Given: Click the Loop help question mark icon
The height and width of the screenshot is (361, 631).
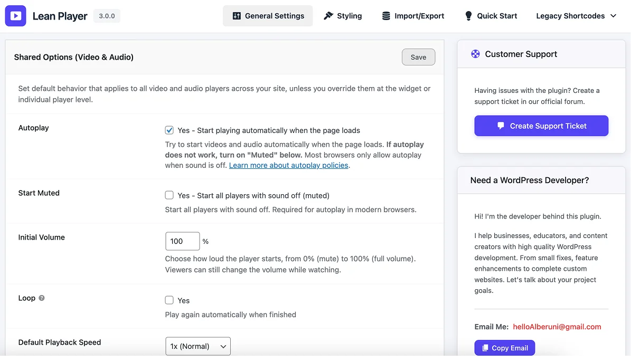Looking at the screenshot, I should point(42,298).
